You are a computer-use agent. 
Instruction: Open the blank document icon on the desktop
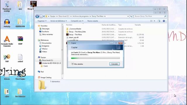tap(20, 58)
